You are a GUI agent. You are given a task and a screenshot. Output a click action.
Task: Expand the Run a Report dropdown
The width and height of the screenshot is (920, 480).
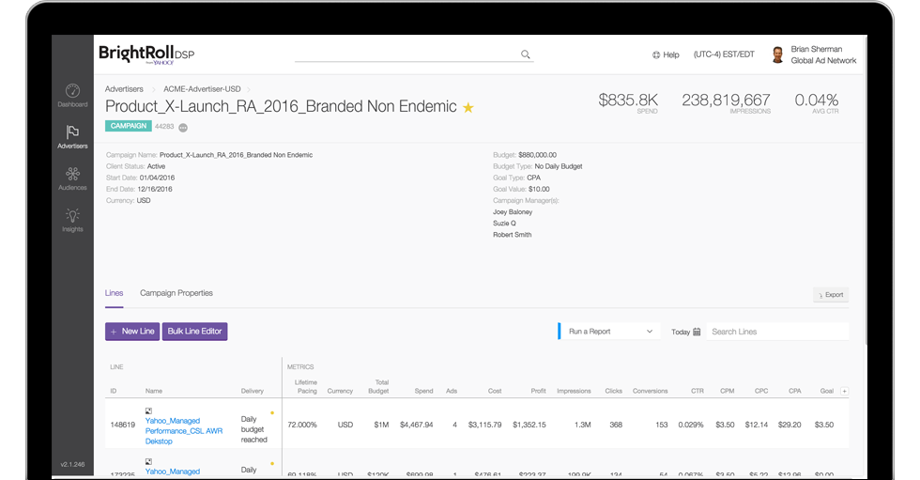click(610, 332)
